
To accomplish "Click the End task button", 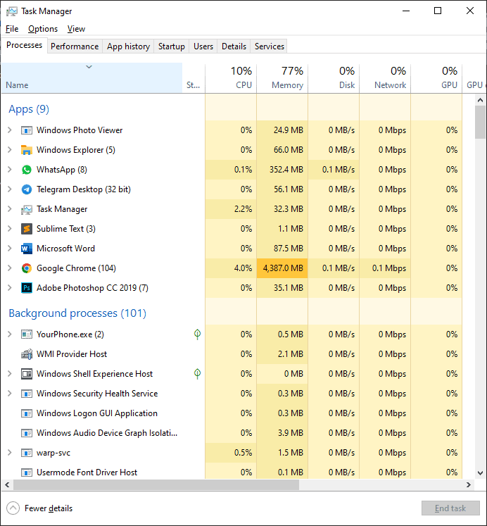I will tap(450, 508).
